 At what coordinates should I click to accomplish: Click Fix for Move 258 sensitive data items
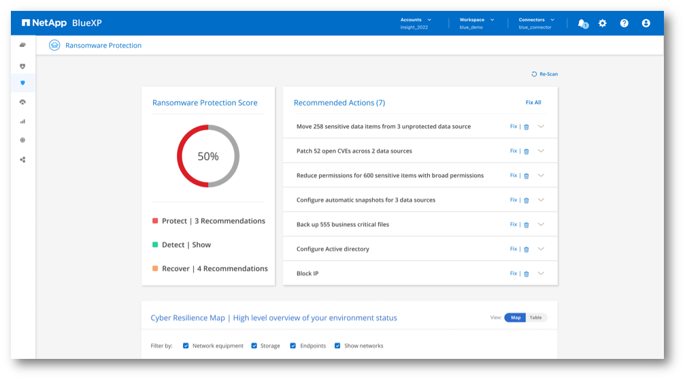pyautogui.click(x=514, y=127)
